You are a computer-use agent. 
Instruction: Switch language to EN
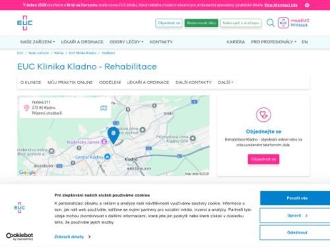click(x=304, y=41)
